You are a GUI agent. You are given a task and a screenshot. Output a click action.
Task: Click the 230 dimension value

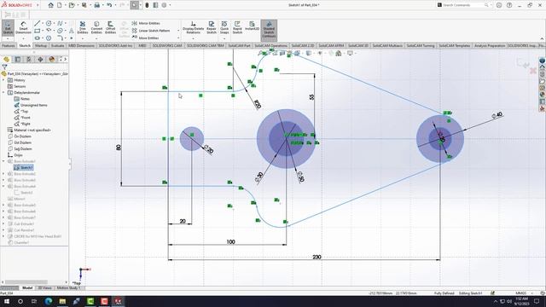[317, 257]
